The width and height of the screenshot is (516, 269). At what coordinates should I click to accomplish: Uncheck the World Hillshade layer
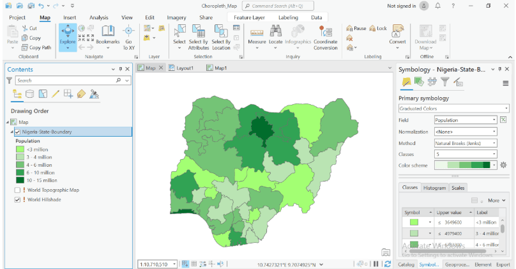[x=18, y=199]
